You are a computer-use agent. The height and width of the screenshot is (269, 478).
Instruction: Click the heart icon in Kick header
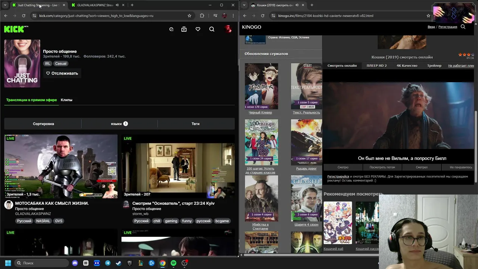198,29
